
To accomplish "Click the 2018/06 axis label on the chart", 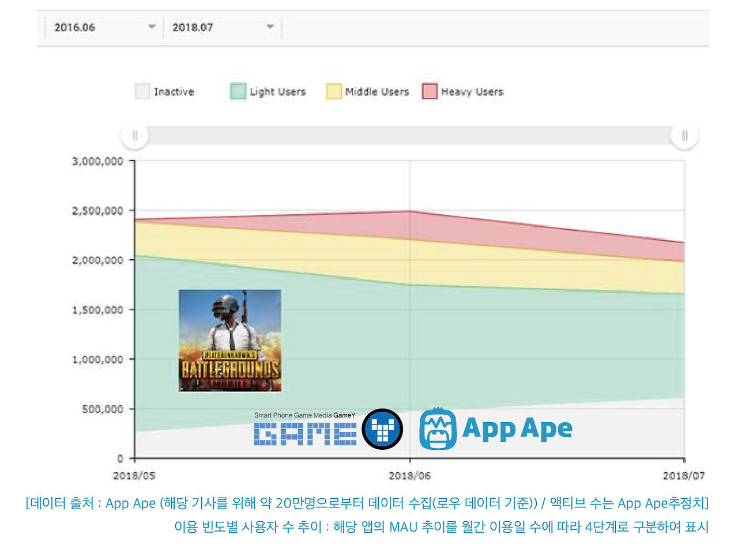I will click(x=409, y=476).
